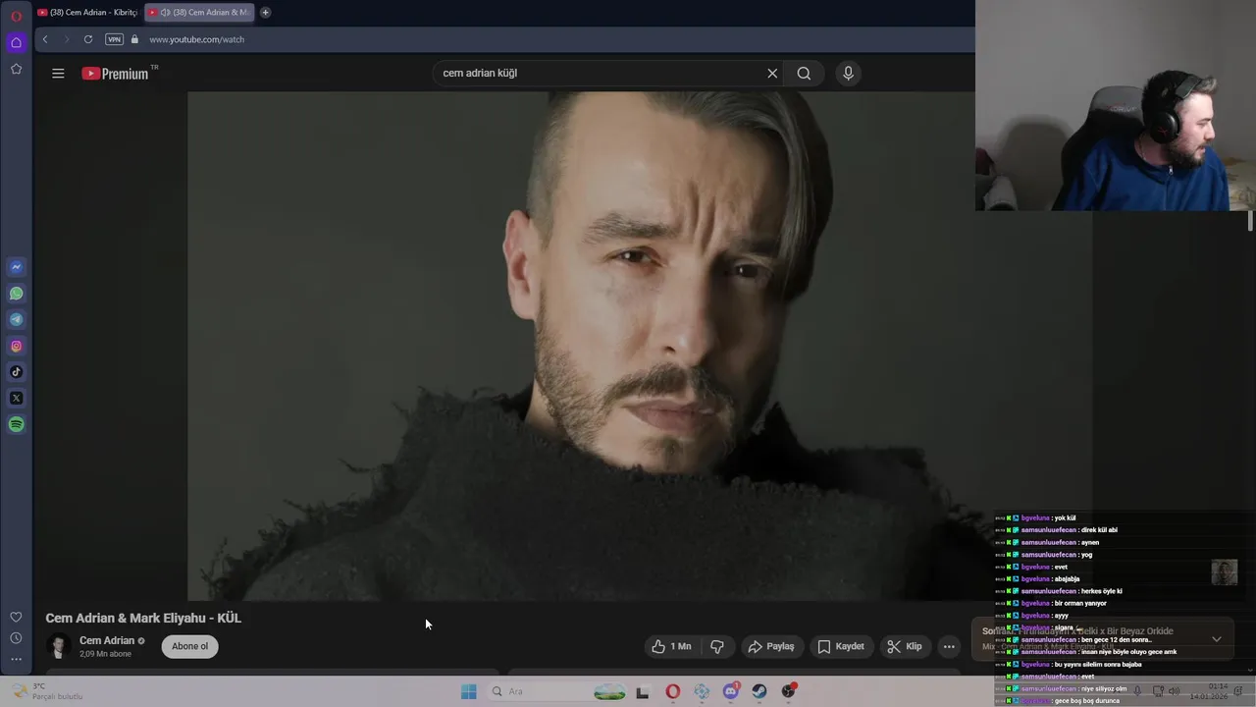Open OBS Studio from taskbar
Viewport: 1256px width, 707px height.
pyautogui.click(x=789, y=691)
